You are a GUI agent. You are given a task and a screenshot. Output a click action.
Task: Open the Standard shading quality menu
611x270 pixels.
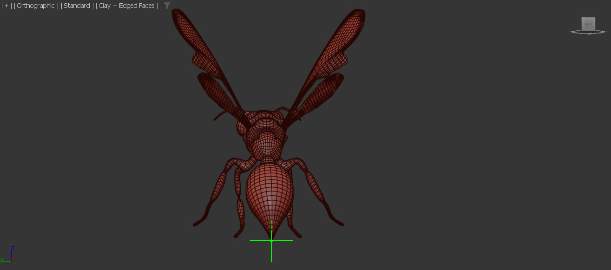tap(77, 6)
